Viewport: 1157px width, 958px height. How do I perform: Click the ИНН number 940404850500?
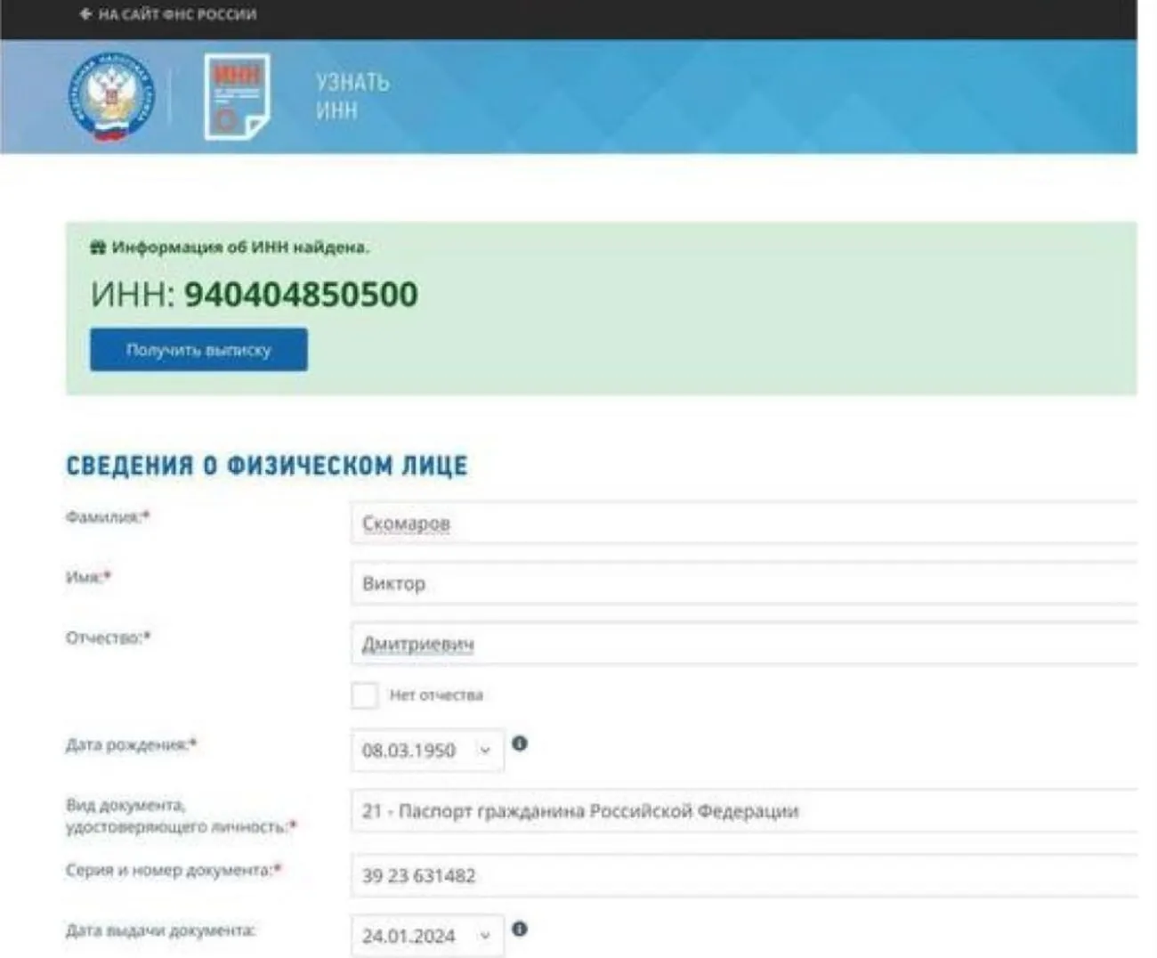(x=301, y=295)
